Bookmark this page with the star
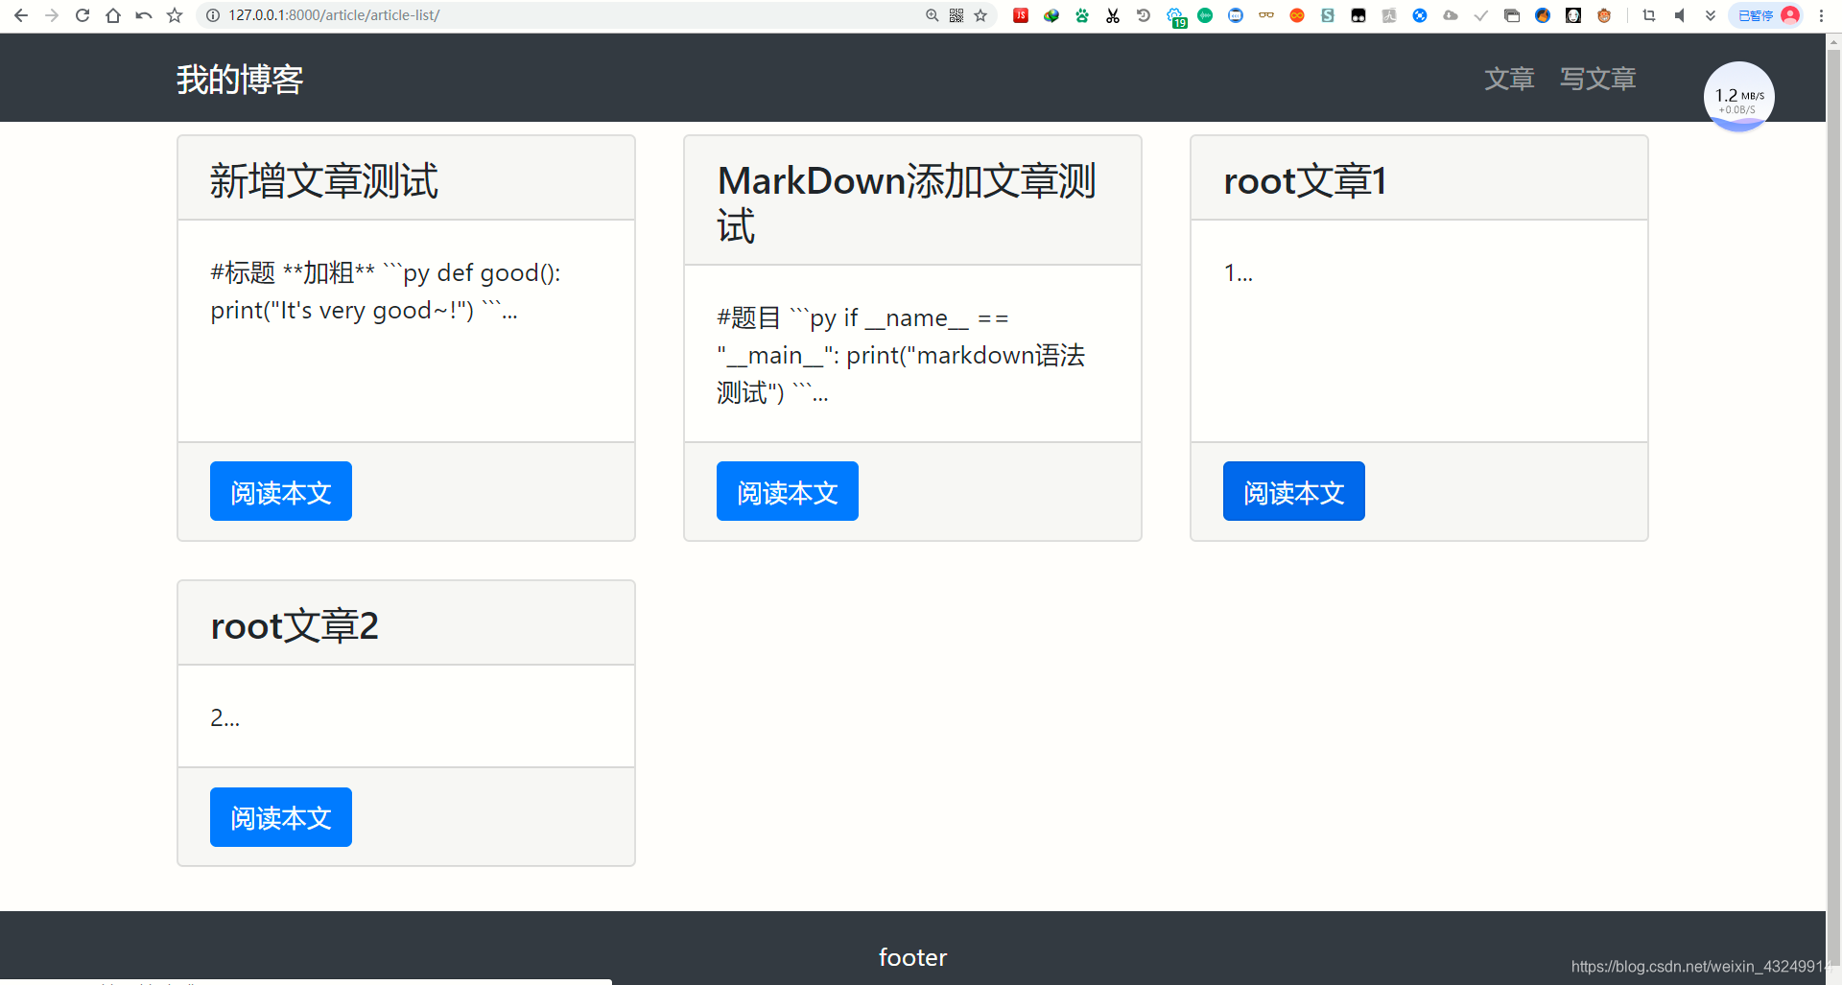Image resolution: width=1842 pixels, height=985 pixels. point(980,15)
